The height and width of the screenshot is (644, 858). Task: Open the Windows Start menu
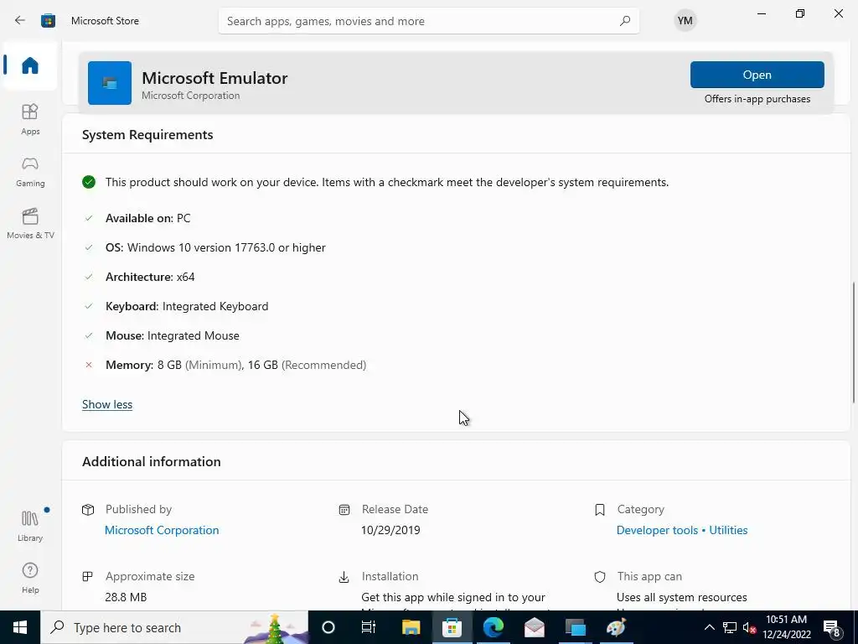point(20,627)
